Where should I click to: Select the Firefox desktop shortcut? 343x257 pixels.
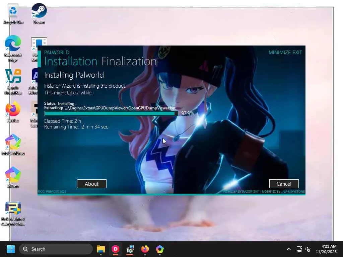pyautogui.click(x=13, y=111)
